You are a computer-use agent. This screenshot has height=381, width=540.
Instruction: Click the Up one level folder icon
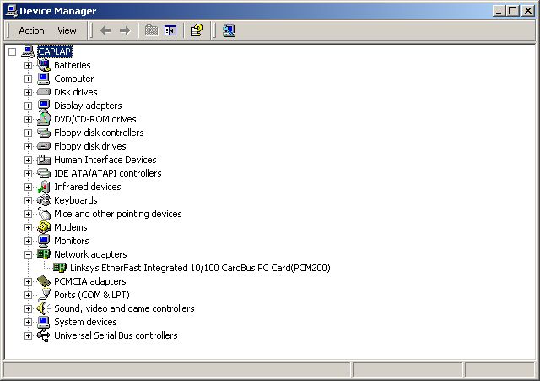click(x=151, y=30)
